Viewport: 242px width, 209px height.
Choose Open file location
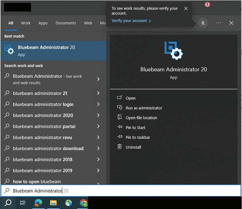(x=141, y=118)
